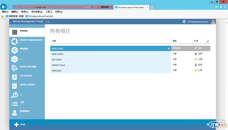Click the checkmark status of highlighted WEB CLOUD
This screenshot has height=130, width=228.
point(196,48)
